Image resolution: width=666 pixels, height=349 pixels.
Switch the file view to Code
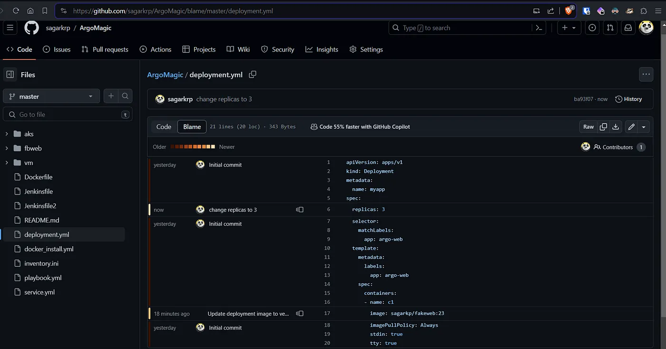coord(164,127)
